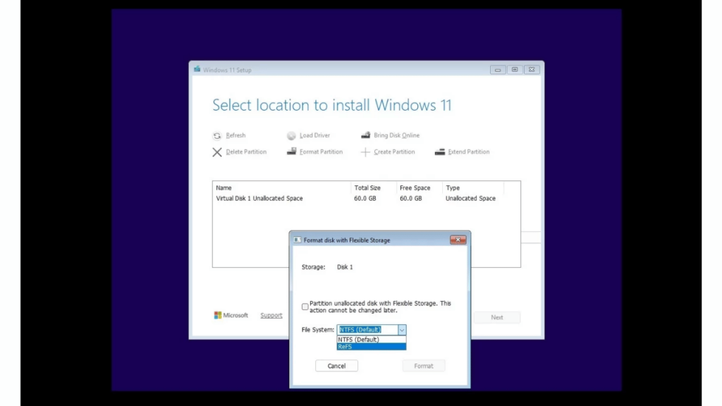
Task: Click the Bring Disk Online disk icon
Action: tap(366, 135)
